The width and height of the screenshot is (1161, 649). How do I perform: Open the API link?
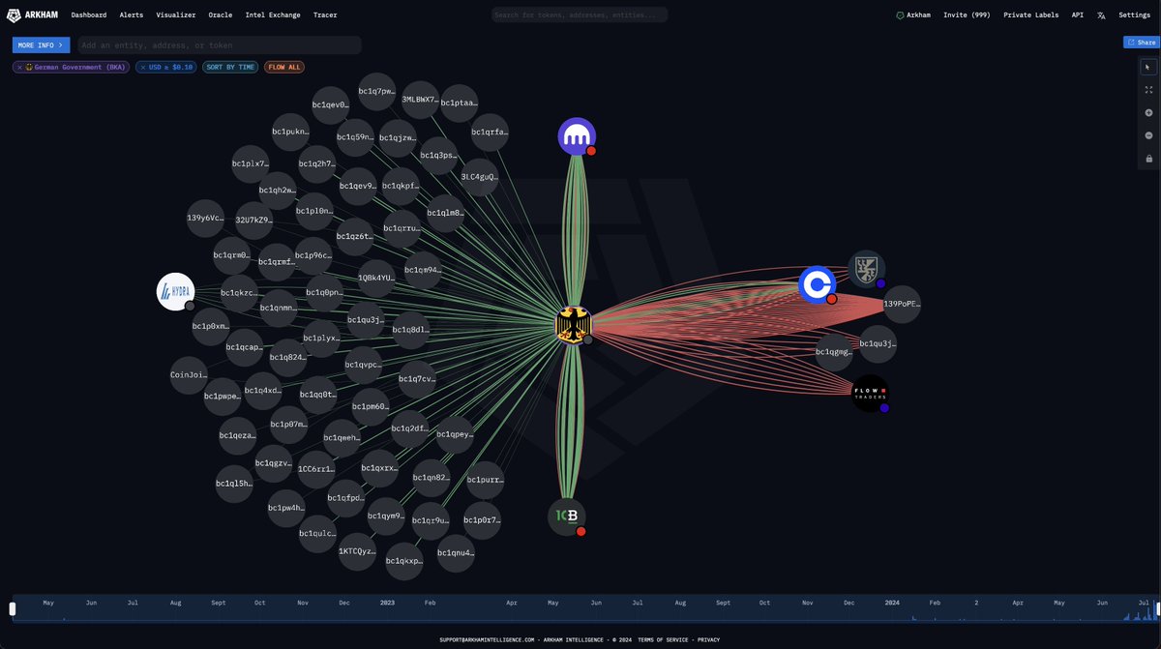click(x=1078, y=15)
